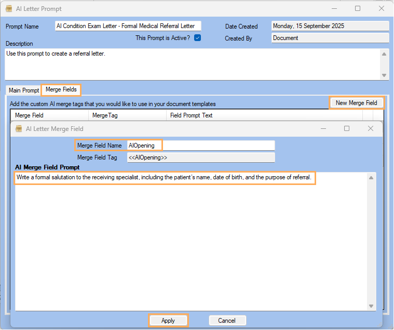Select the Merge Fields tab
The image size is (394, 330).
pos(61,90)
